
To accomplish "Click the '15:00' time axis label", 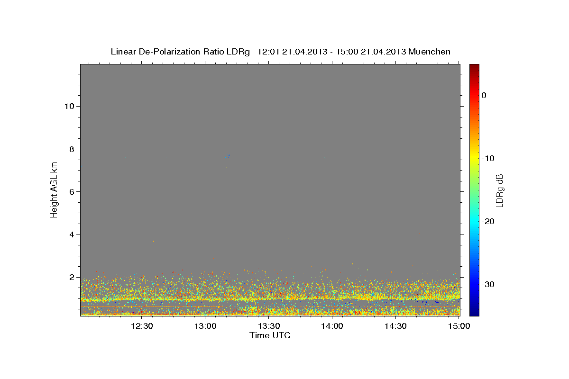I will pos(459,326).
